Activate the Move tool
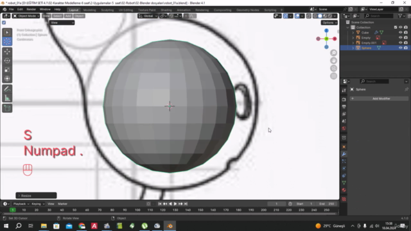Screen dimensions: 411x231 [7, 51]
